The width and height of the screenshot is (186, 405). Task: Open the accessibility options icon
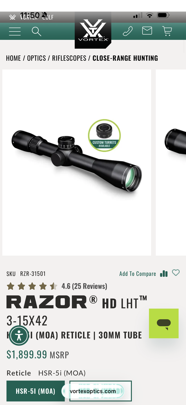[x=19, y=335]
